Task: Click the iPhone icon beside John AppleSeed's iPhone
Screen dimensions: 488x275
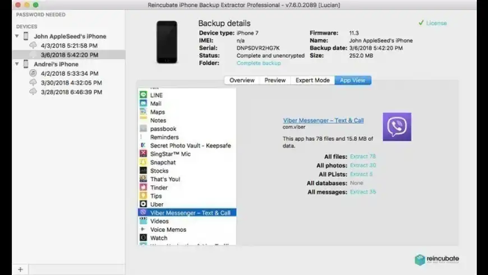Action: coord(26,36)
